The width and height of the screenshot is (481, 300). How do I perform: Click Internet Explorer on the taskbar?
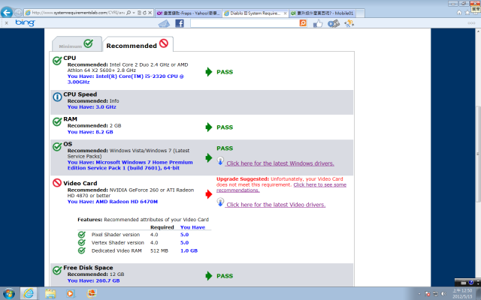pos(29,293)
